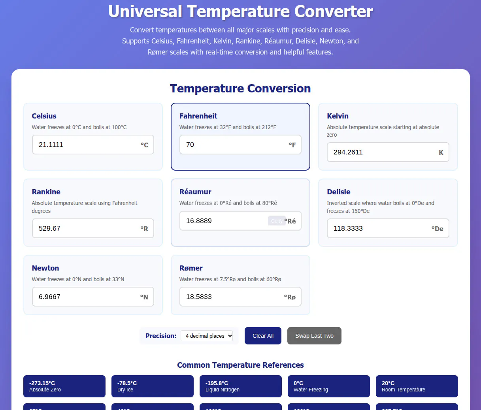Click text 'Water freezes at 7.5°Rø and boils at 60°Rø'

pyautogui.click(x=230, y=279)
